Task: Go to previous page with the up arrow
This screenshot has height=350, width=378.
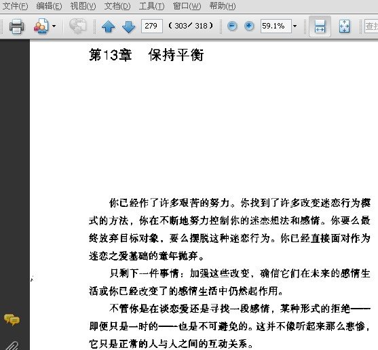Action: point(108,26)
